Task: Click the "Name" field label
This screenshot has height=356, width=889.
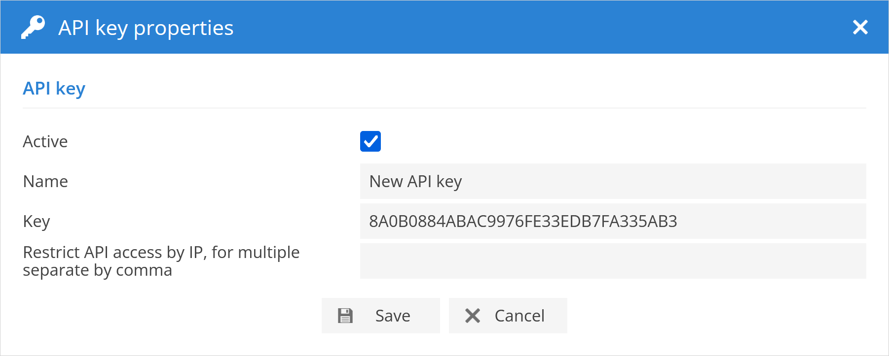Action: (45, 182)
